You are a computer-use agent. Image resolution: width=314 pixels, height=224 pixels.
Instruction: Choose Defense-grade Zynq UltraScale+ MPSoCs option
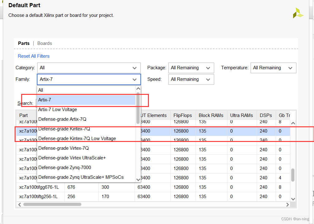click(x=86, y=177)
